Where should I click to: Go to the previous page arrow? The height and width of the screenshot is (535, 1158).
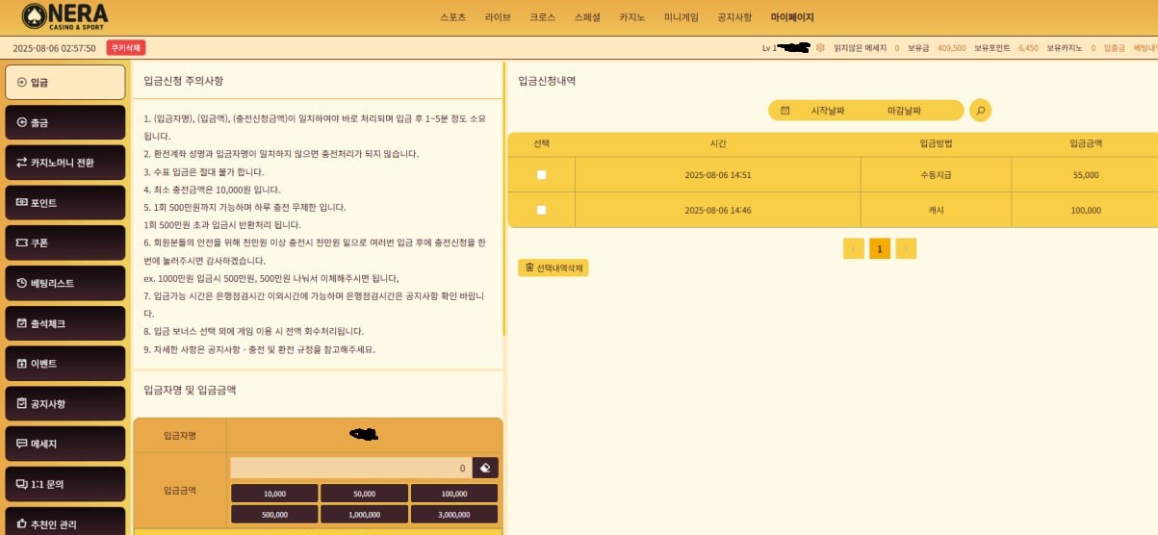[853, 249]
